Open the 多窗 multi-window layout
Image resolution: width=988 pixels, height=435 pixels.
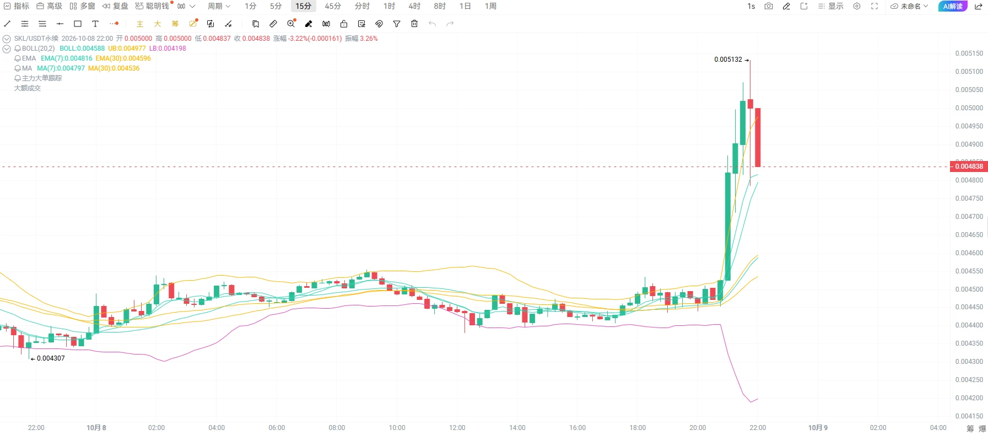pos(82,6)
